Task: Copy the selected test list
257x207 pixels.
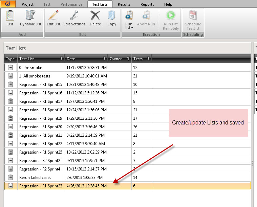Action: pyautogui.click(x=112, y=18)
